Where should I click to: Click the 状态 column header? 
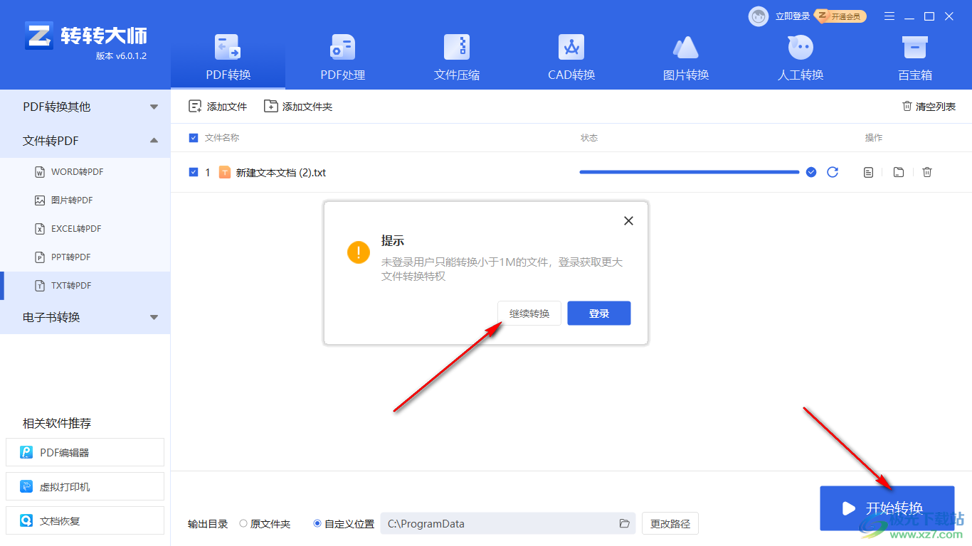[x=589, y=138]
